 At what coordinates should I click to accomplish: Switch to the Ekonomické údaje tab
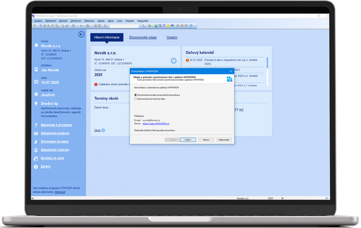point(143,37)
